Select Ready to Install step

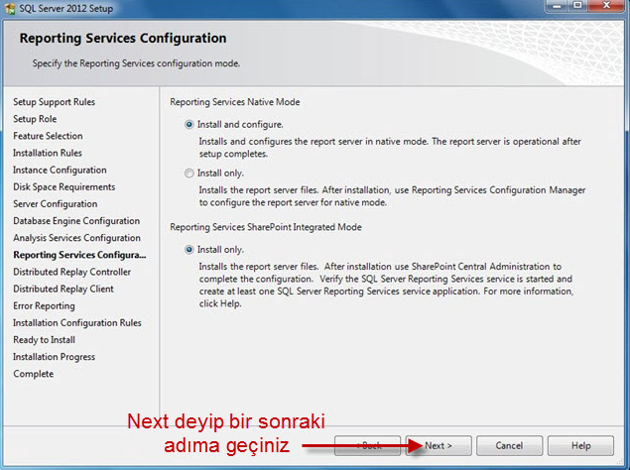click(x=44, y=340)
